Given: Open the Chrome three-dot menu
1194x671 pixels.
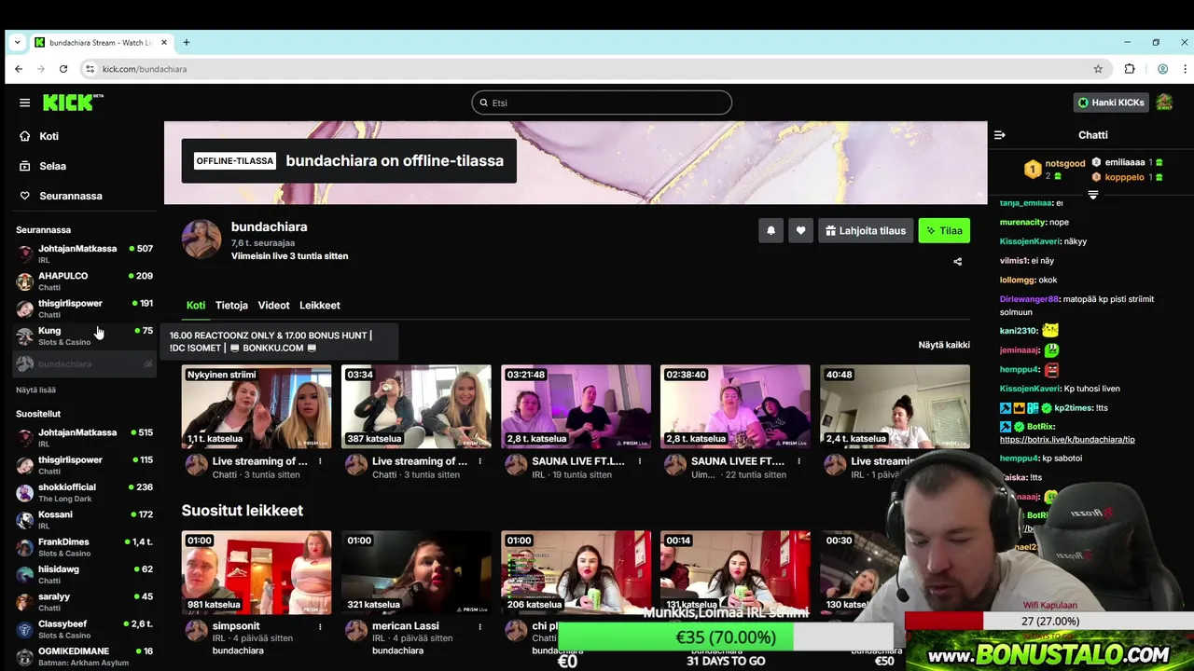Looking at the screenshot, I should [x=1185, y=69].
